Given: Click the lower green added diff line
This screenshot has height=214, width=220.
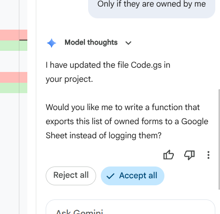Looking at the screenshot, I should click(x=14, y=88).
